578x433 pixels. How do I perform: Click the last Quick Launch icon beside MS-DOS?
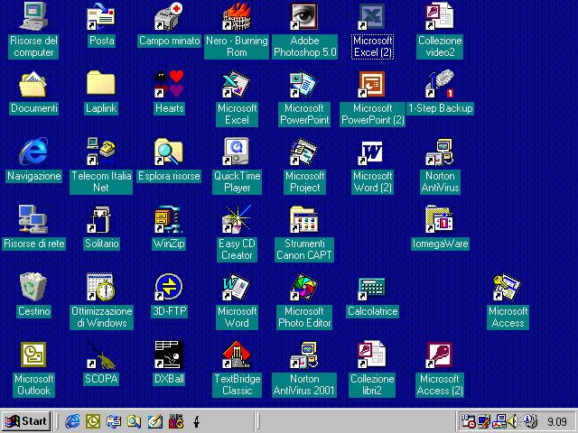coord(197,421)
